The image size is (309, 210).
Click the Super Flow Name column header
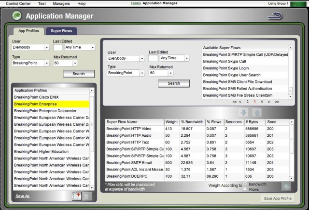point(135,122)
